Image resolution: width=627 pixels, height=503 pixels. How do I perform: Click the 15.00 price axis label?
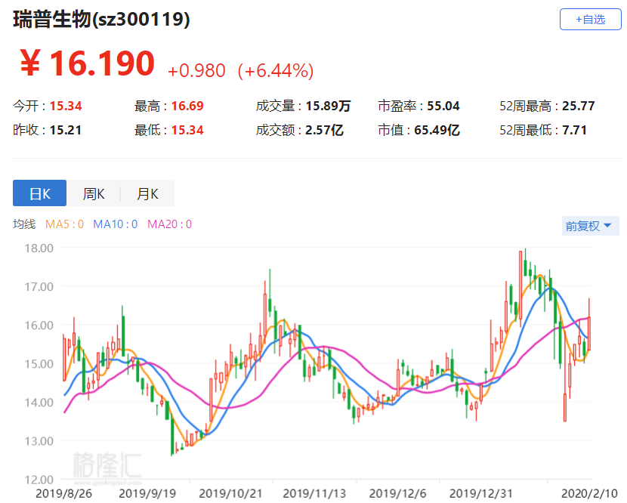39,364
